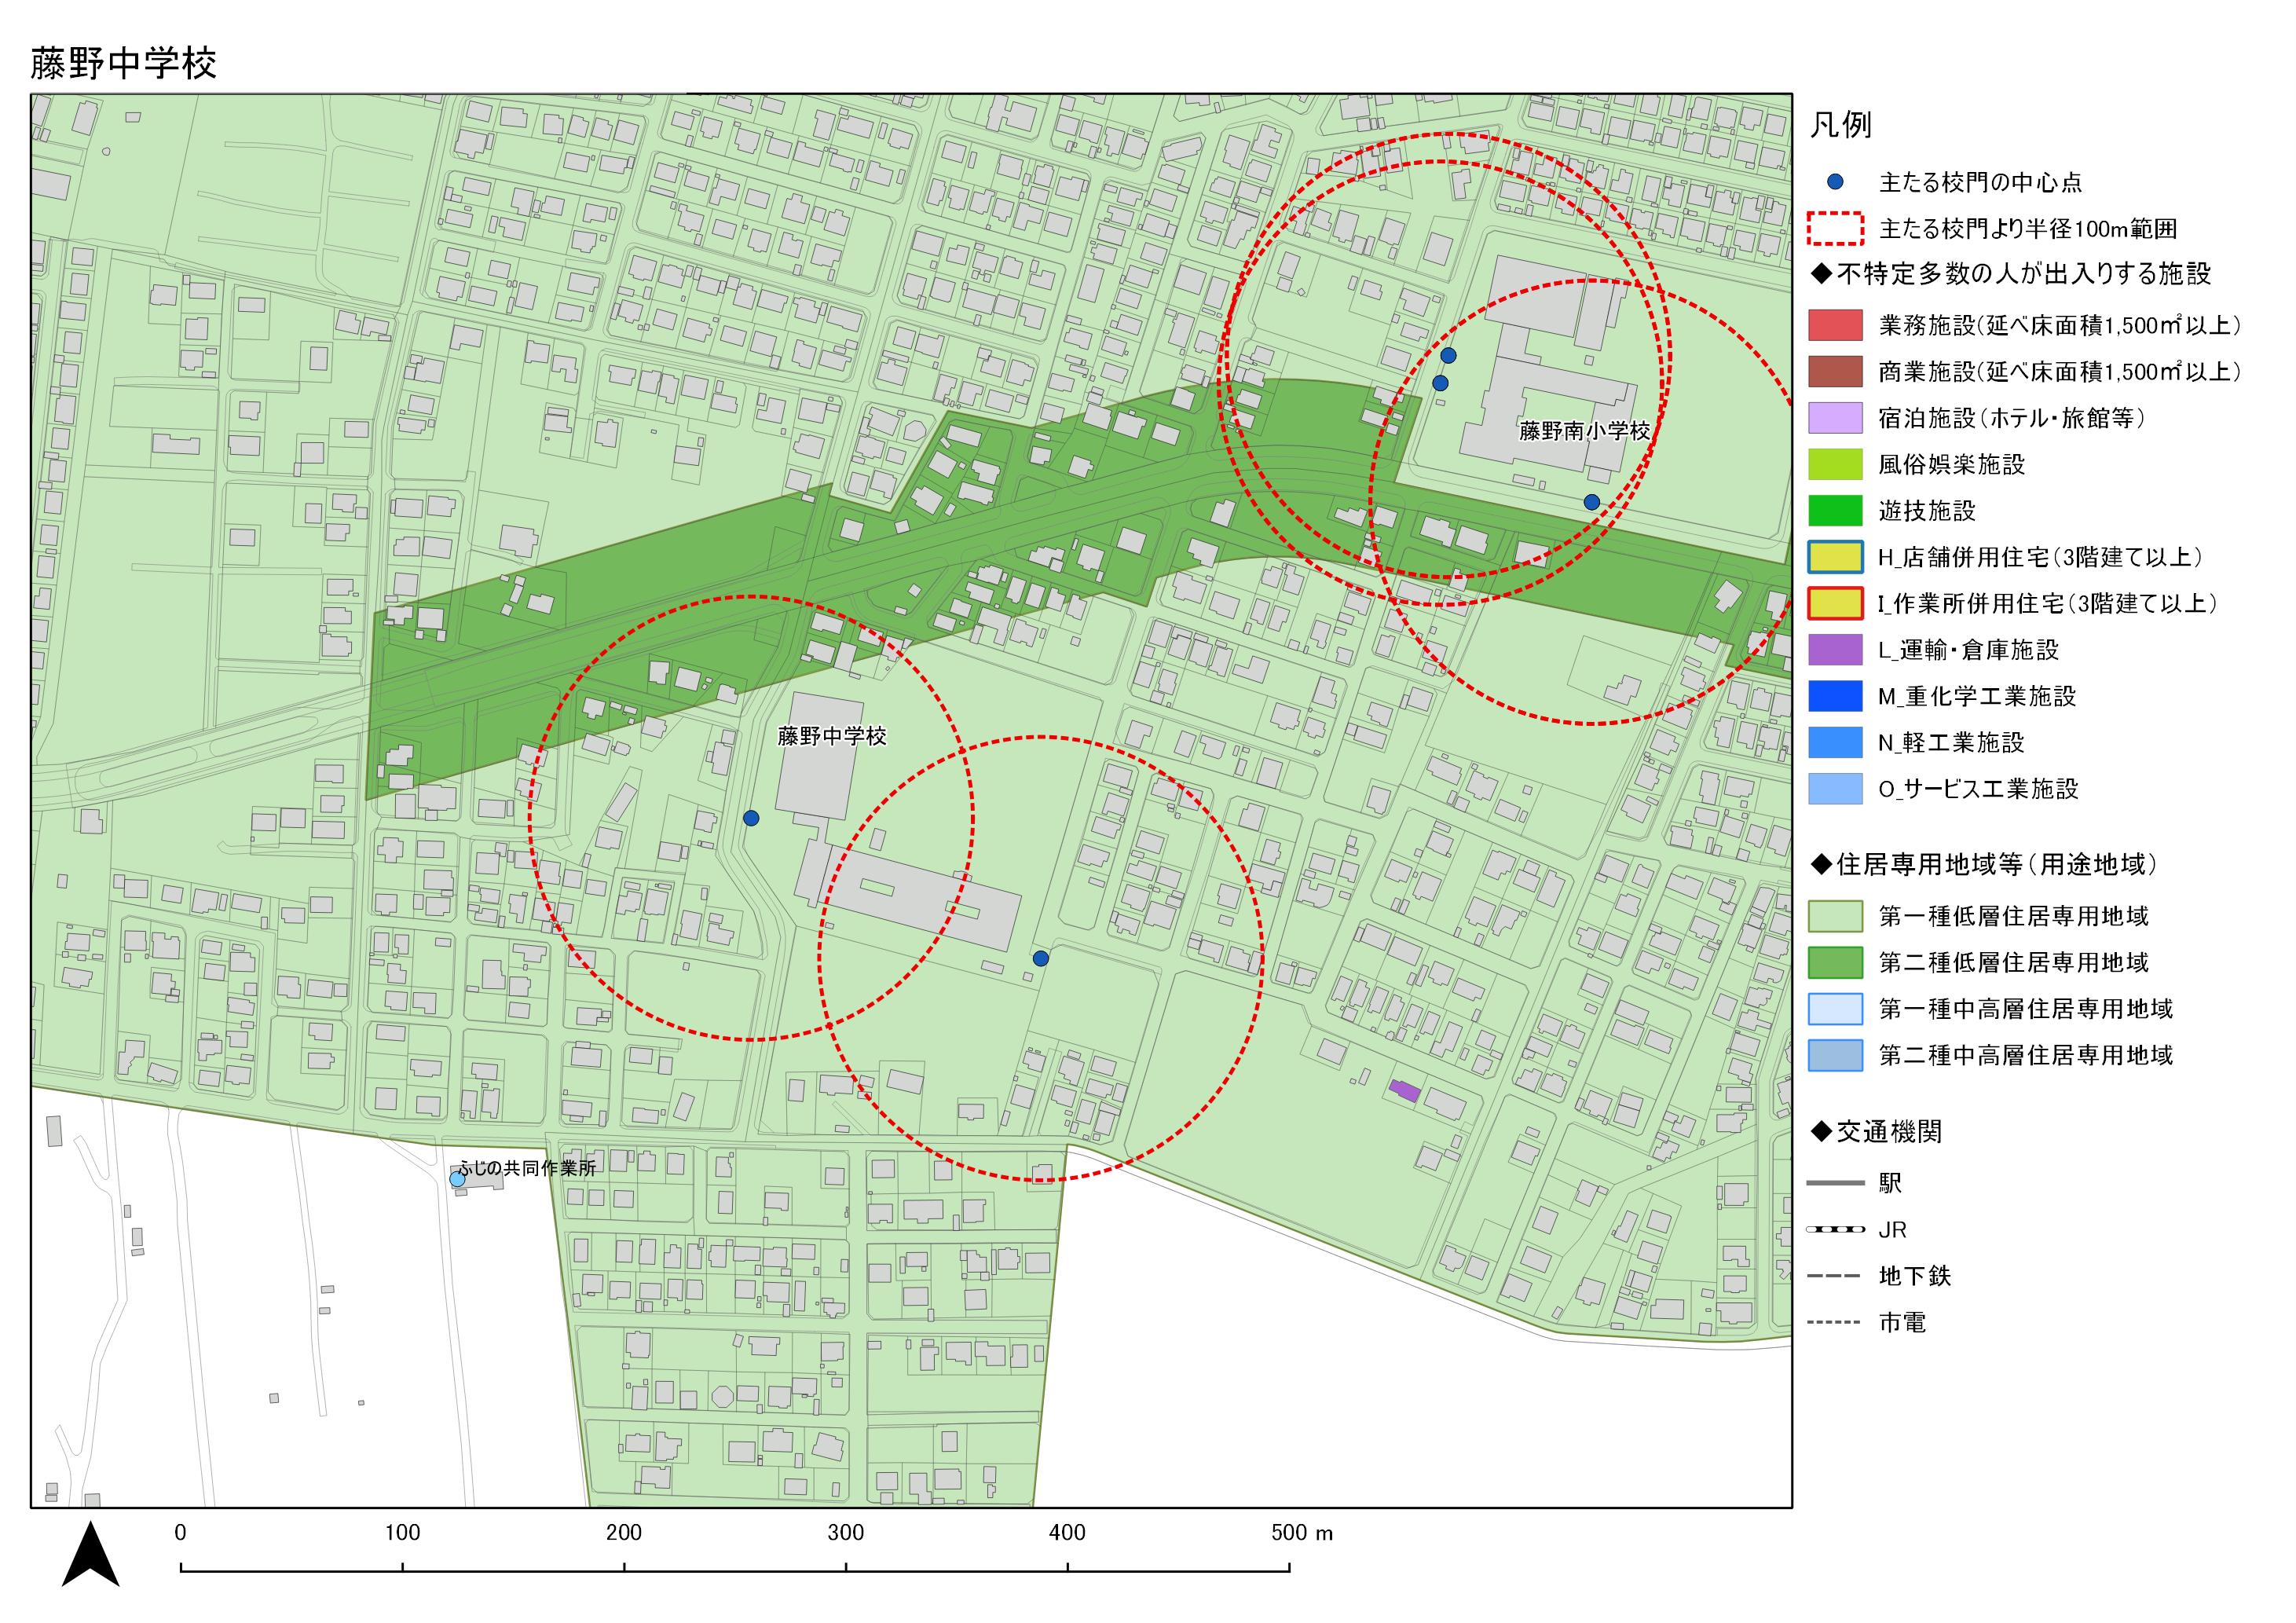Click the 主たる校門より半径100m範囲 legend text

coord(2028,229)
